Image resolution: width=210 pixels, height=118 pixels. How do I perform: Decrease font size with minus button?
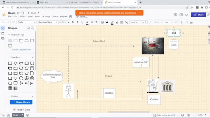click(60, 22)
